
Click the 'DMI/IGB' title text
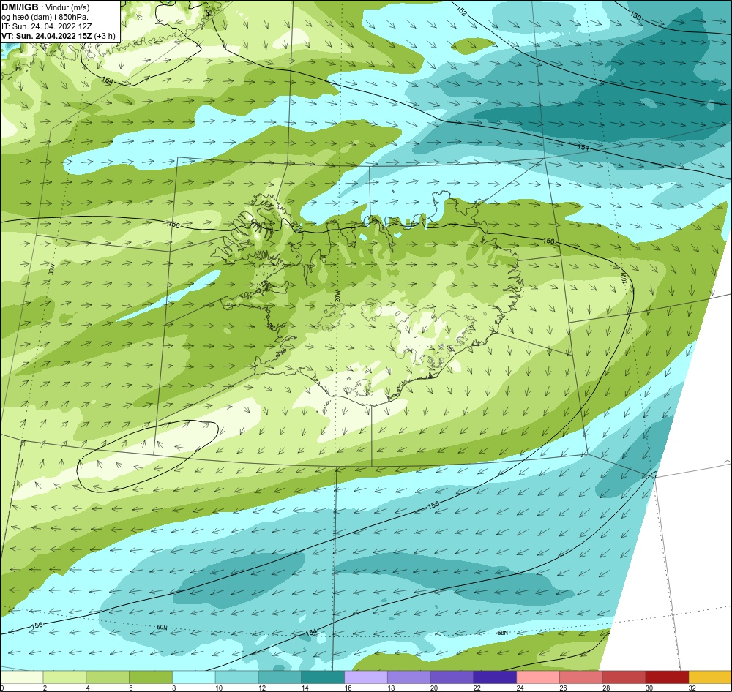[x=20, y=7]
